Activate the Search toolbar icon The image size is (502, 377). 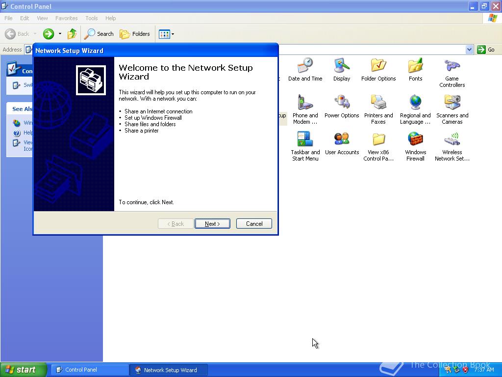pyautogui.click(x=99, y=34)
